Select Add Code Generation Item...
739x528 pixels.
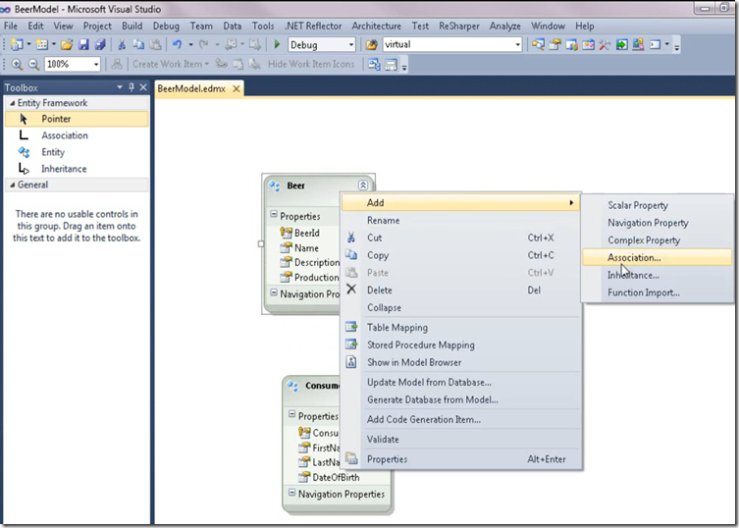pos(461,419)
